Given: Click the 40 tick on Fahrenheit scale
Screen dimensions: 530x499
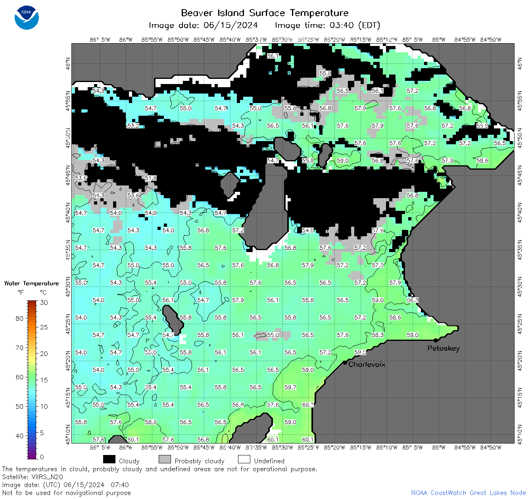Looking at the screenshot, I should (19, 436).
